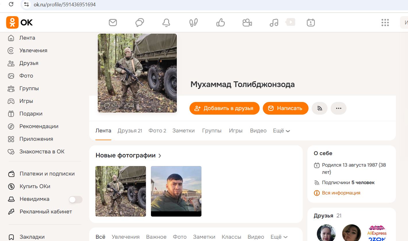Screen dimensions: 408x241
Task: Open music note icon
Action: coord(274,22)
